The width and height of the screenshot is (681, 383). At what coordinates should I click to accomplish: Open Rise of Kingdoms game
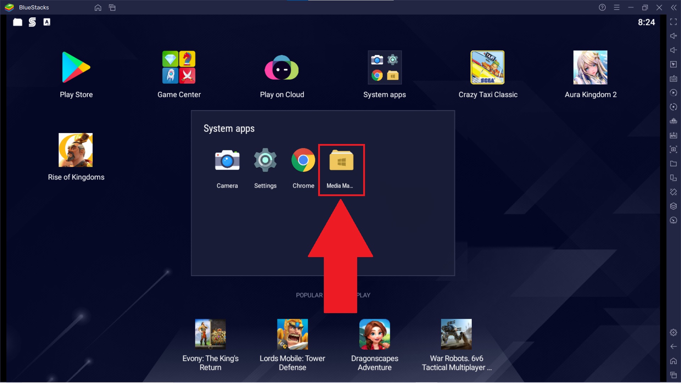click(x=76, y=150)
